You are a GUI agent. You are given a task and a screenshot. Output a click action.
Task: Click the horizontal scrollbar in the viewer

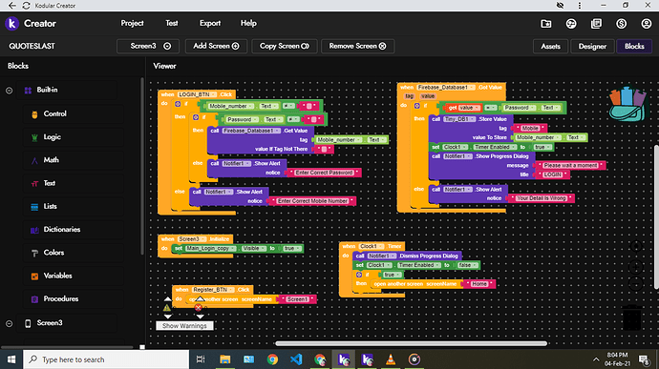click(x=411, y=343)
